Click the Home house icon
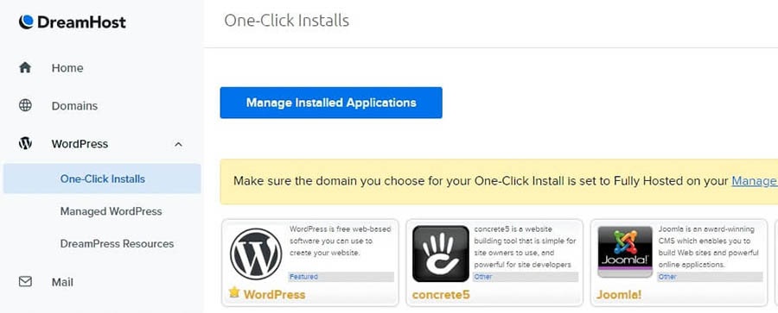Image resolution: width=778 pixels, height=313 pixels. coord(25,67)
